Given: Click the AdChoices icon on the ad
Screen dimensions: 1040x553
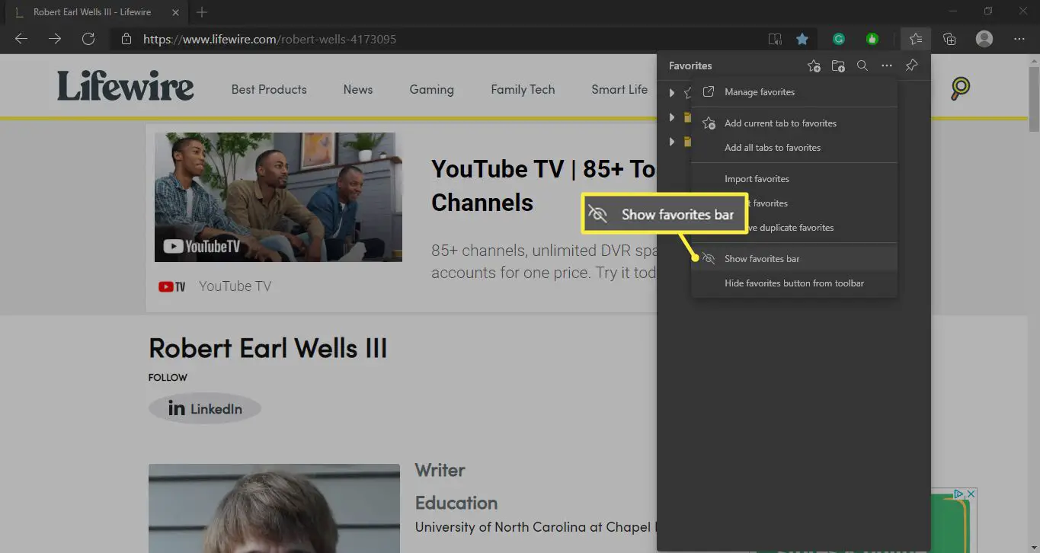Looking at the screenshot, I should click(960, 494).
